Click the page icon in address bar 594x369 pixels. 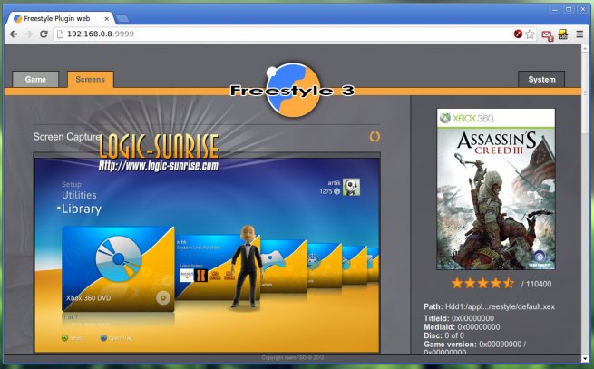[x=60, y=34]
